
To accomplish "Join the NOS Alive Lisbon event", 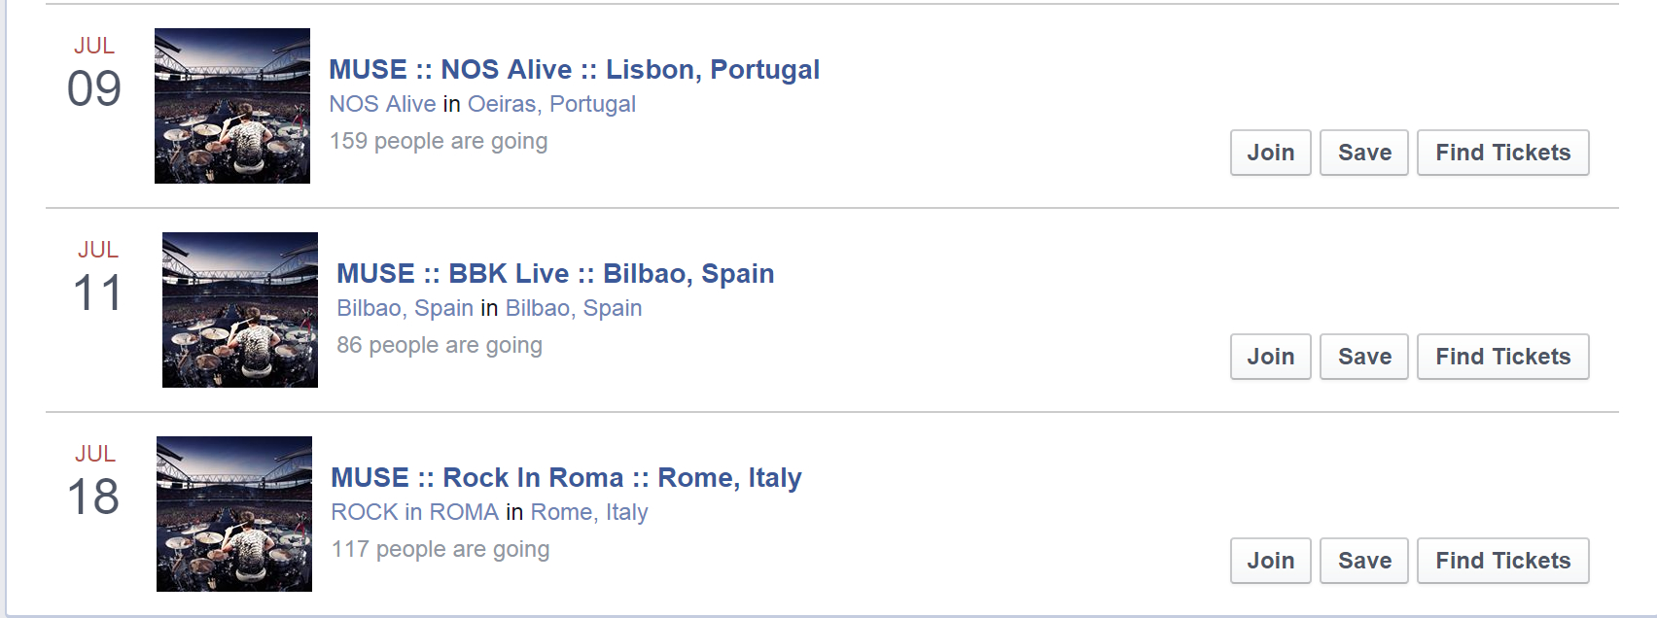I will 1270,153.
